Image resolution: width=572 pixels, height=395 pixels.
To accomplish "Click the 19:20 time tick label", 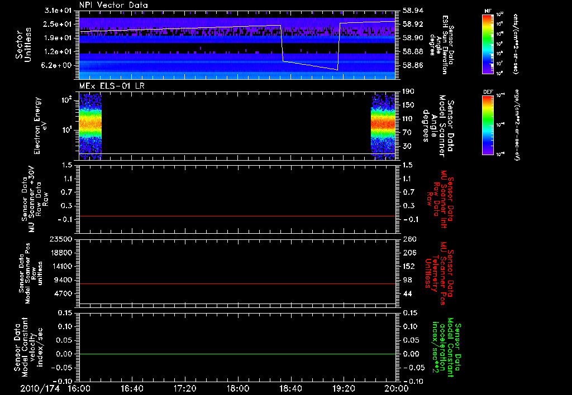I will click(344, 388).
